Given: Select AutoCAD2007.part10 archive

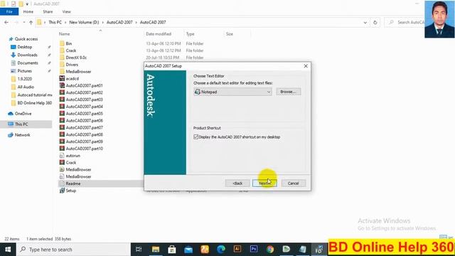Looking at the screenshot, I should pos(84,149).
